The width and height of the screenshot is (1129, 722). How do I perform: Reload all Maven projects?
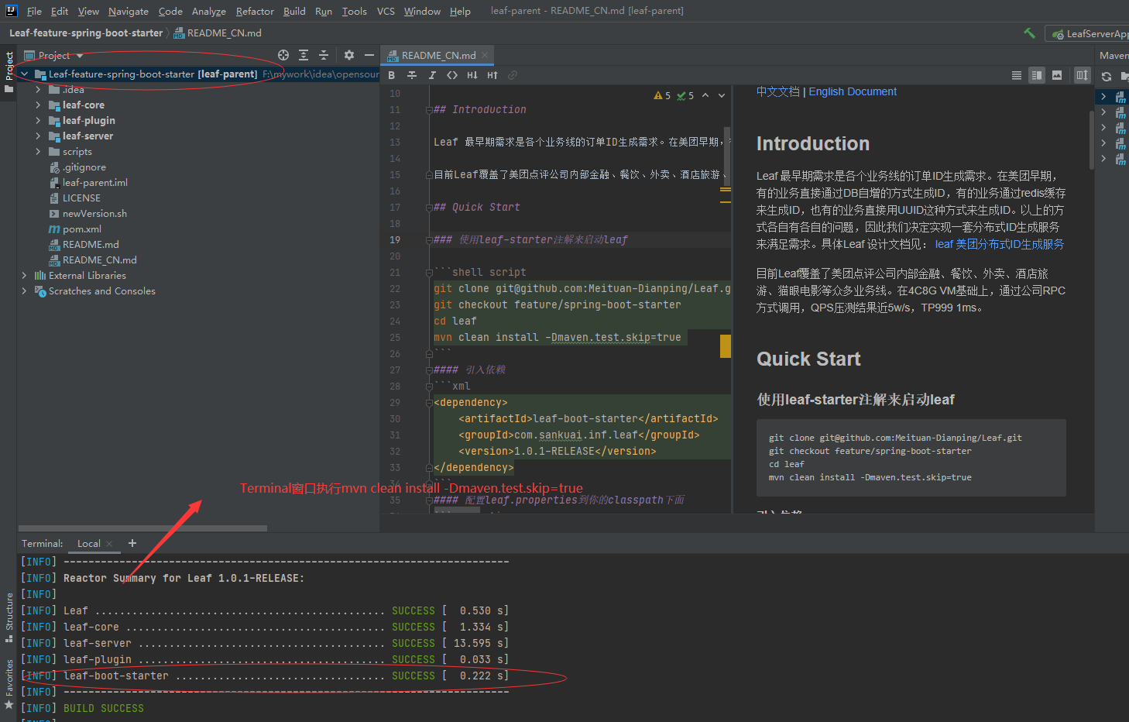click(1107, 76)
